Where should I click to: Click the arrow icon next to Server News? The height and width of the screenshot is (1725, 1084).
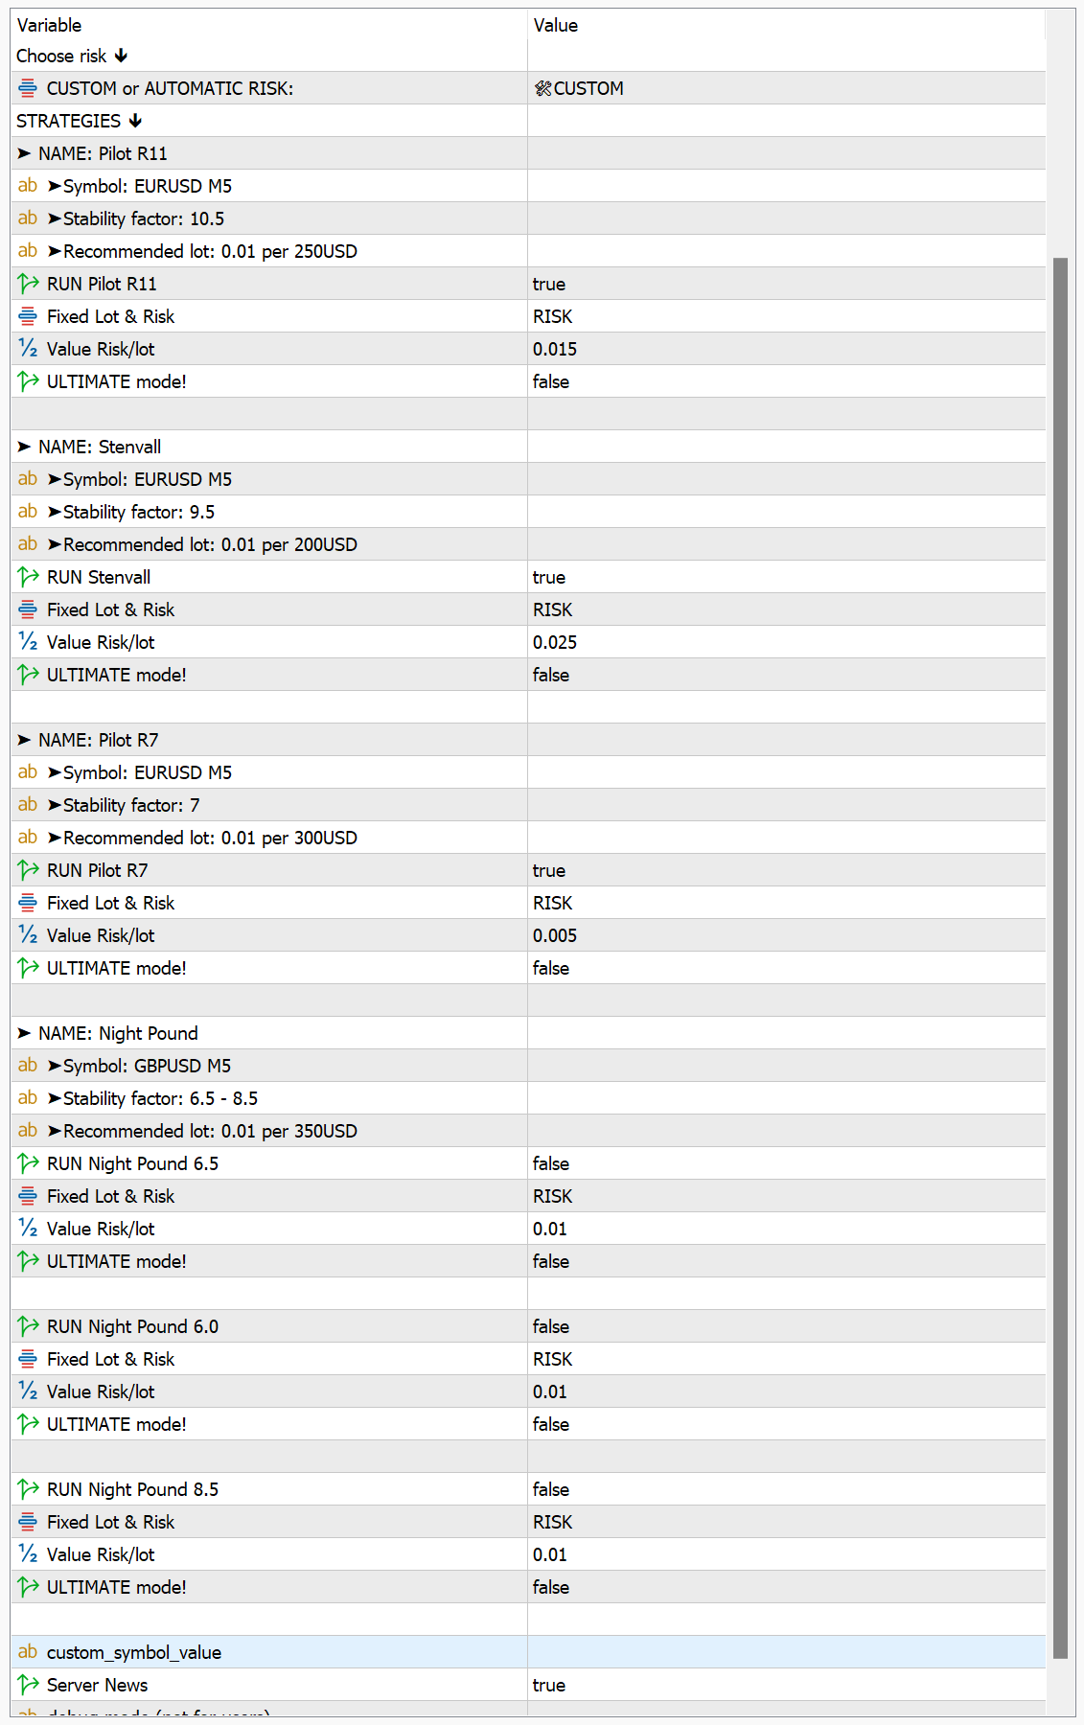[x=28, y=1685]
